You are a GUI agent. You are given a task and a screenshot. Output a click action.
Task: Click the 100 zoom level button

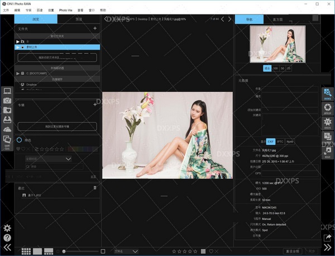click(x=276, y=68)
